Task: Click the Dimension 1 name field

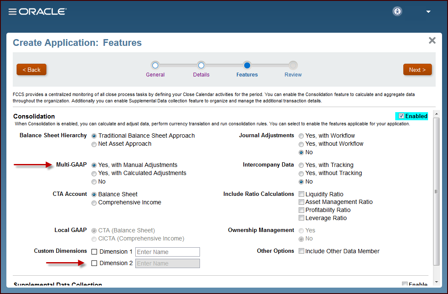Action: tap(168, 252)
